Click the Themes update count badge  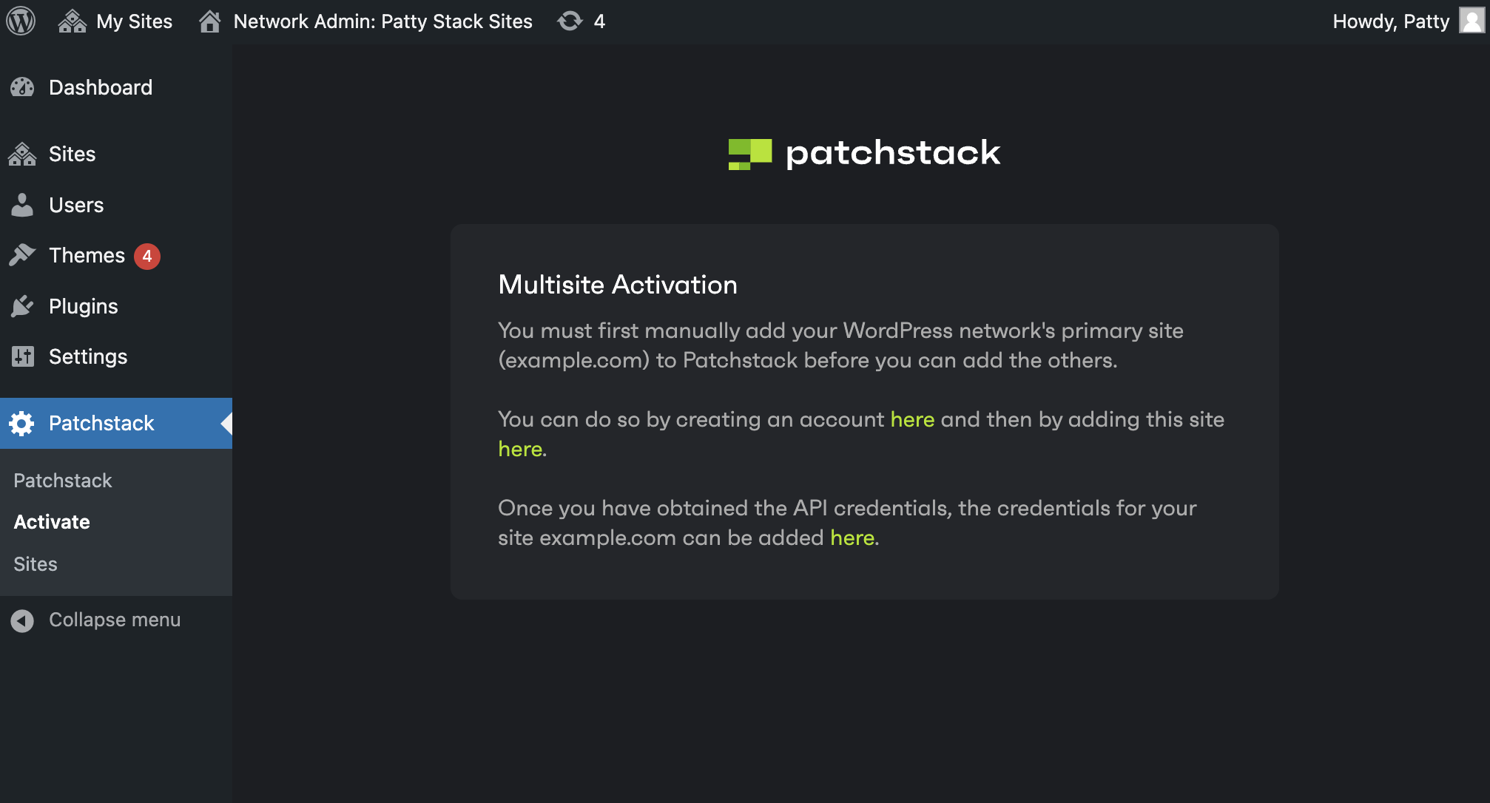point(147,256)
